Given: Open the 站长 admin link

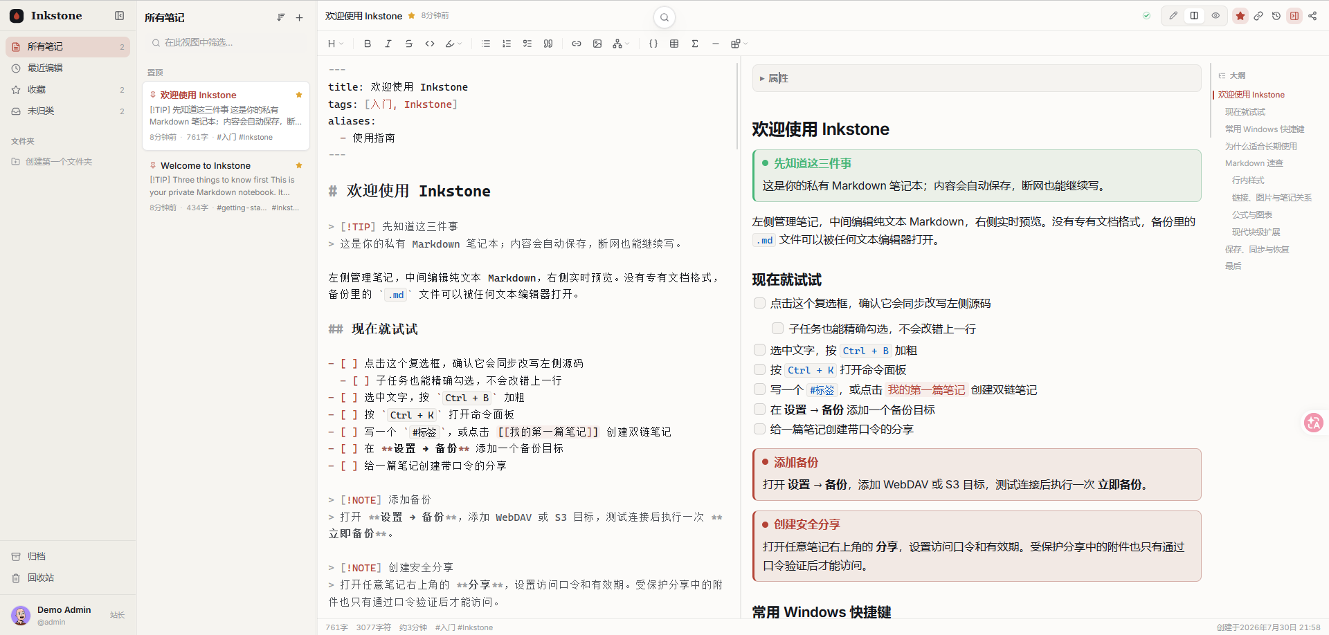Looking at the screenshot, I should click(x=117, y=615).
